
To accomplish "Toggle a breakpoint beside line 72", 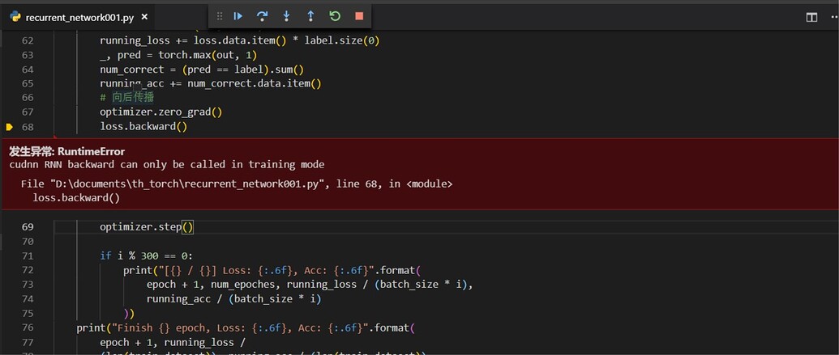I will [10, 270].
